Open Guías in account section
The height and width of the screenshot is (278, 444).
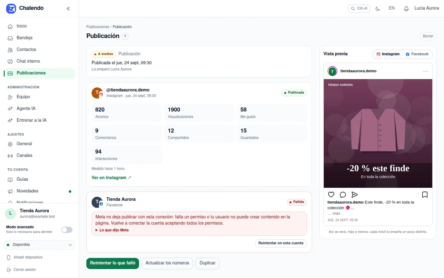coord(39,179)
